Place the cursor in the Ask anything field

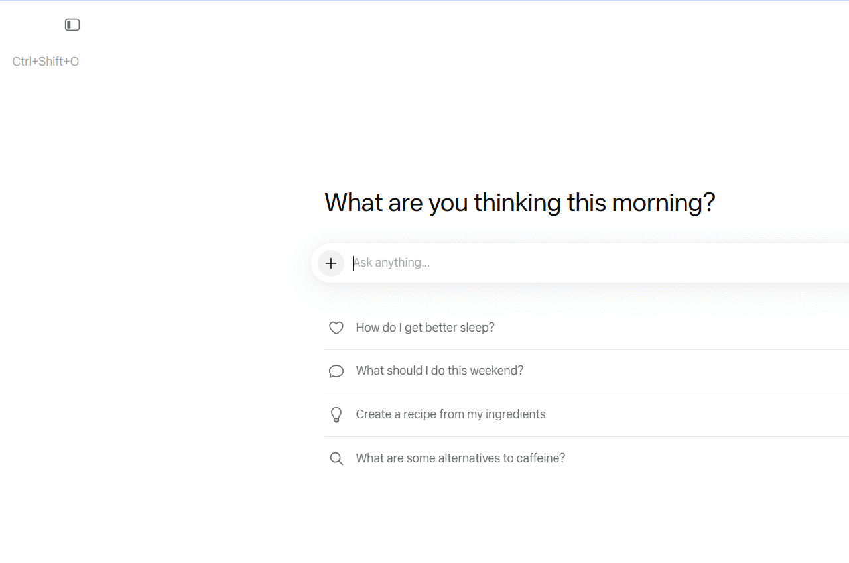pyautogui.click(x=464, y=263)
